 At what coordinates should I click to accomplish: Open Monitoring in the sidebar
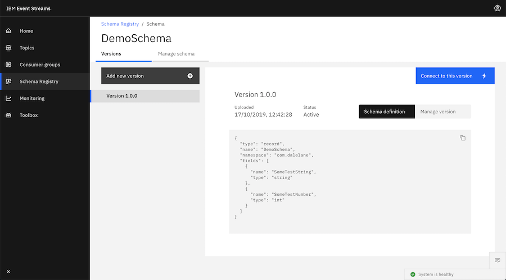pyautogui.click(x=45, y=98)
